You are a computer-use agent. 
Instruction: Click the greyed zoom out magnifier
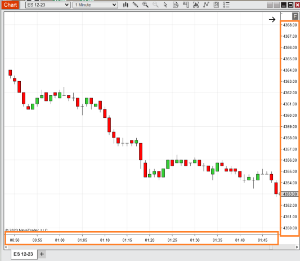(155, 5)
